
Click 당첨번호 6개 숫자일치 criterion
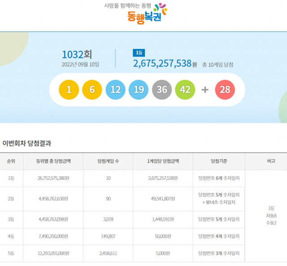click(219, 178)
